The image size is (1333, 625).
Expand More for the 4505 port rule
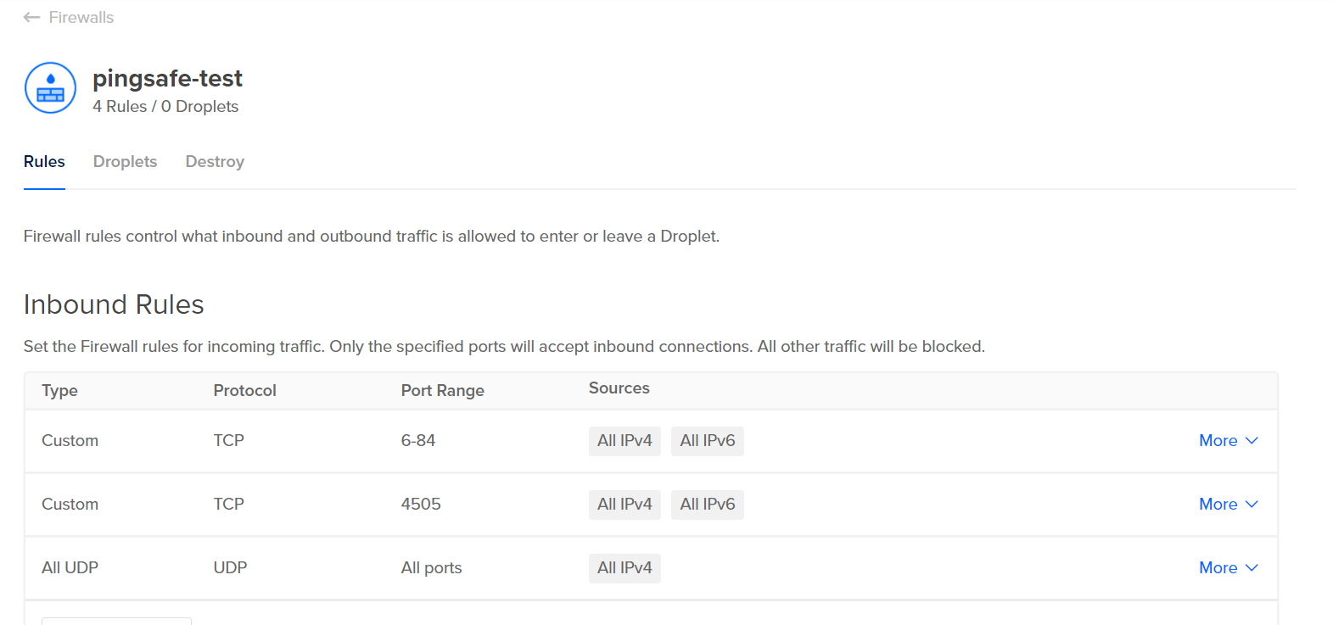pyautogui.click(x=1227, y=504)
